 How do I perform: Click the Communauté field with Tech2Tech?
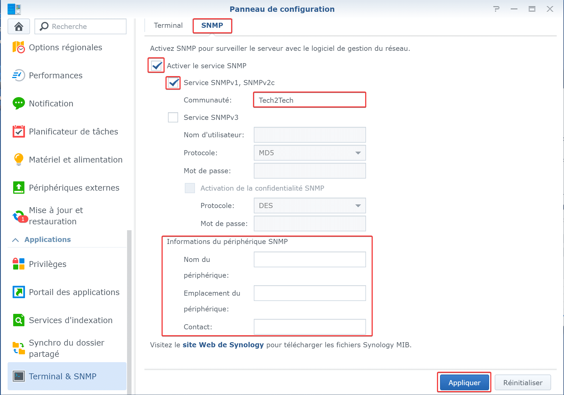(310, 100)
